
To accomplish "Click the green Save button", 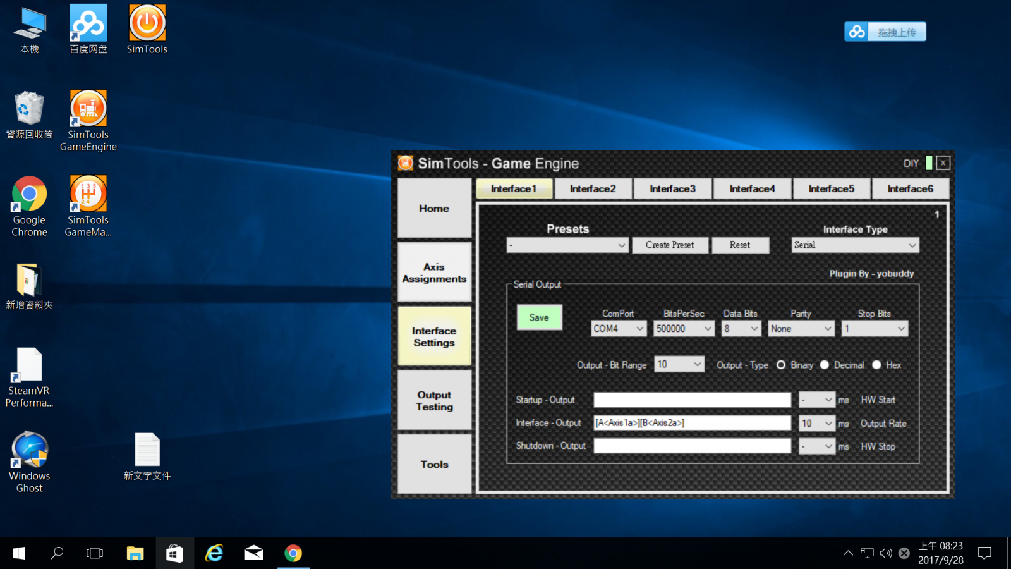I will pos(539,317).
